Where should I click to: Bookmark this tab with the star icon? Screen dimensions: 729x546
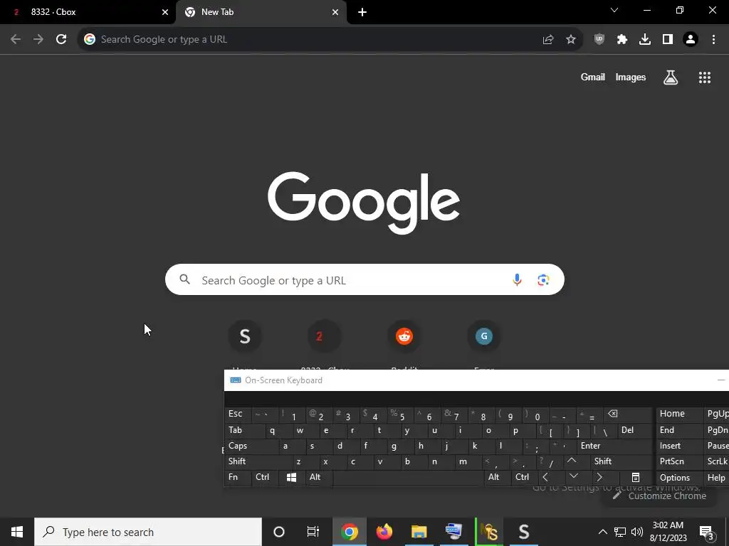click(571, 40)
